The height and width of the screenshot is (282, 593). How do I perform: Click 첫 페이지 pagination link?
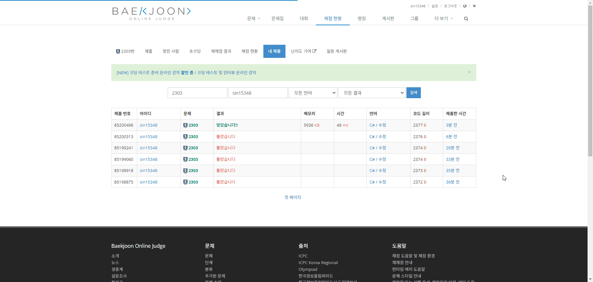click(x=293, y=197)
